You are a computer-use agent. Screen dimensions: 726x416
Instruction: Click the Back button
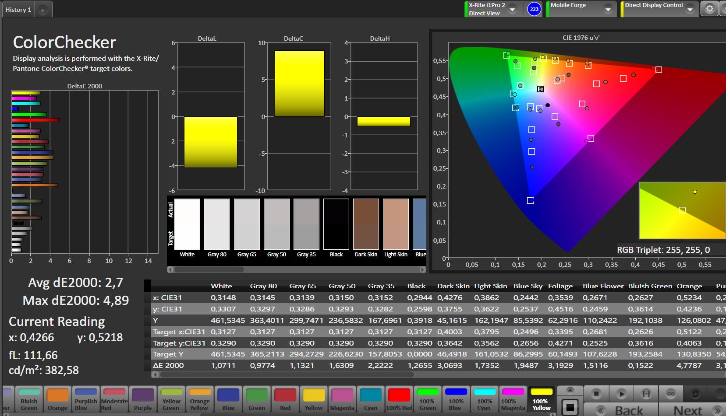pos(621,410)
